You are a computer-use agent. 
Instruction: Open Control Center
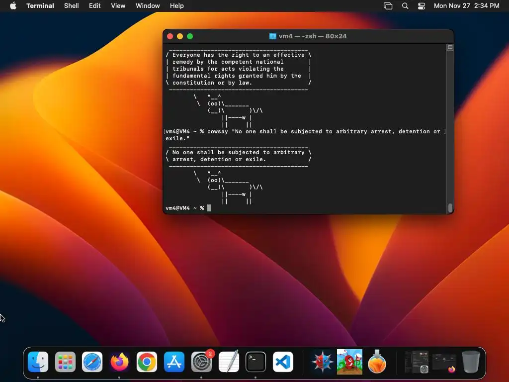pyautogui.click(x=422, y=6)
